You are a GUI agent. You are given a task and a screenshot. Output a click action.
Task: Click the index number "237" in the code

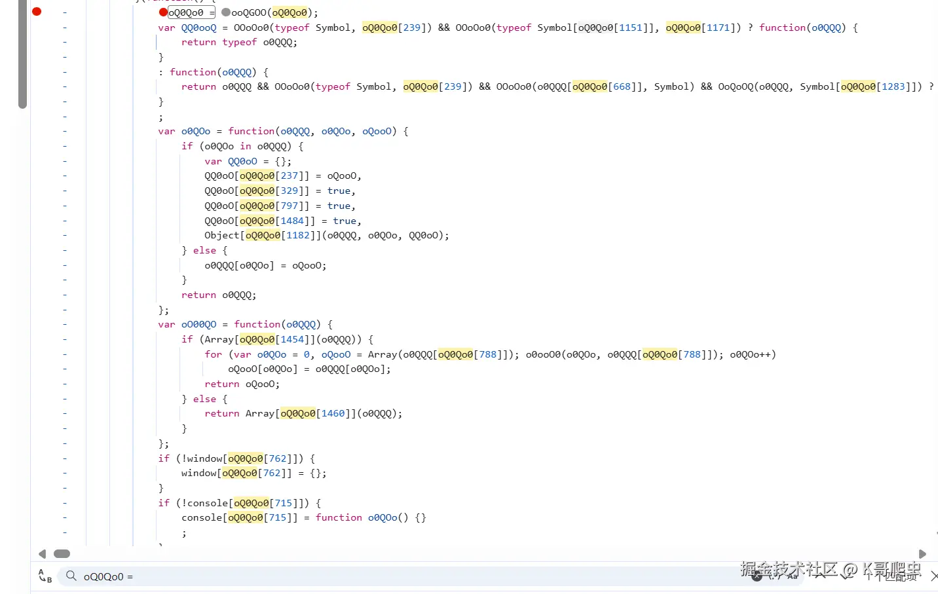point(289,176)
